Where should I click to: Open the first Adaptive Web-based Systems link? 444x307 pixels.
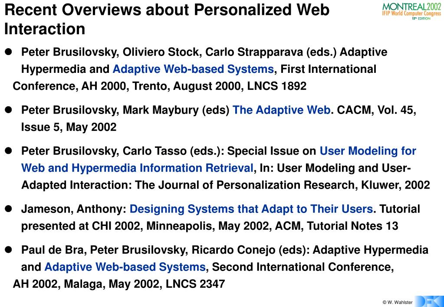(x=193, y=69)
